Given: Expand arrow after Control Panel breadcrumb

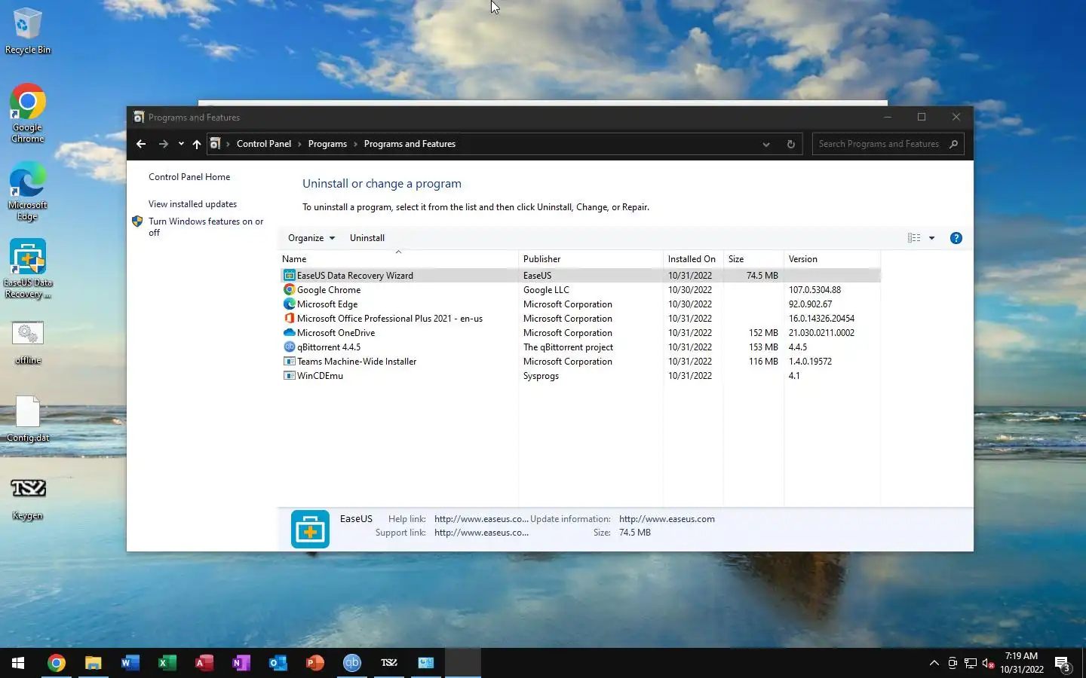Looking at the screenshot, I should click(x=299, y=144).
